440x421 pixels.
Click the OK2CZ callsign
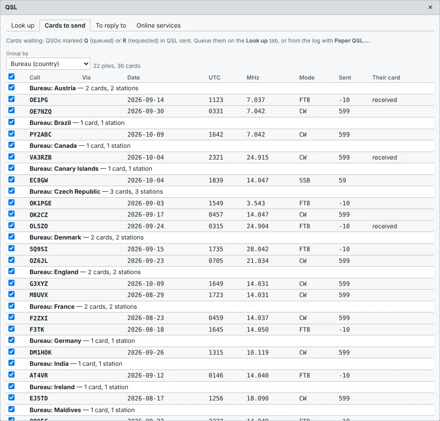pyautogui.click(x=39, y=215)
